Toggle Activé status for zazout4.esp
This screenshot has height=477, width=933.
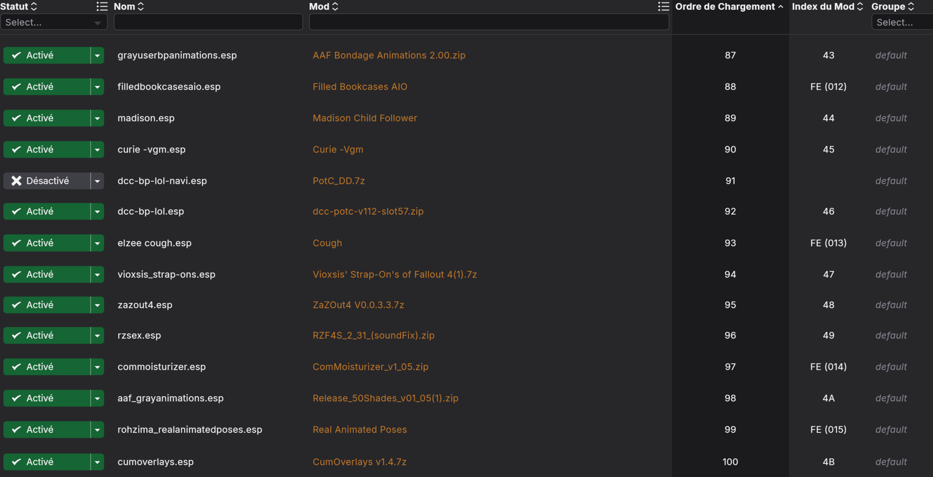click(x=47, y=305)
